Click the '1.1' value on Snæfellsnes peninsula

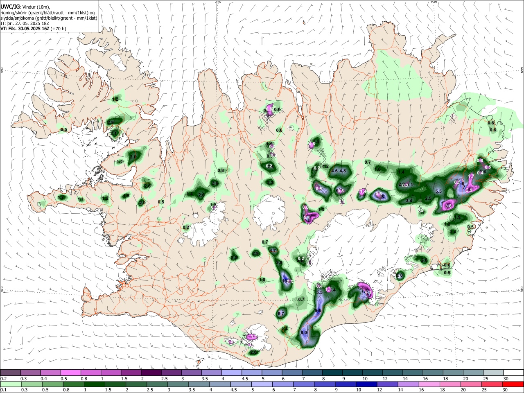point(81,199)
